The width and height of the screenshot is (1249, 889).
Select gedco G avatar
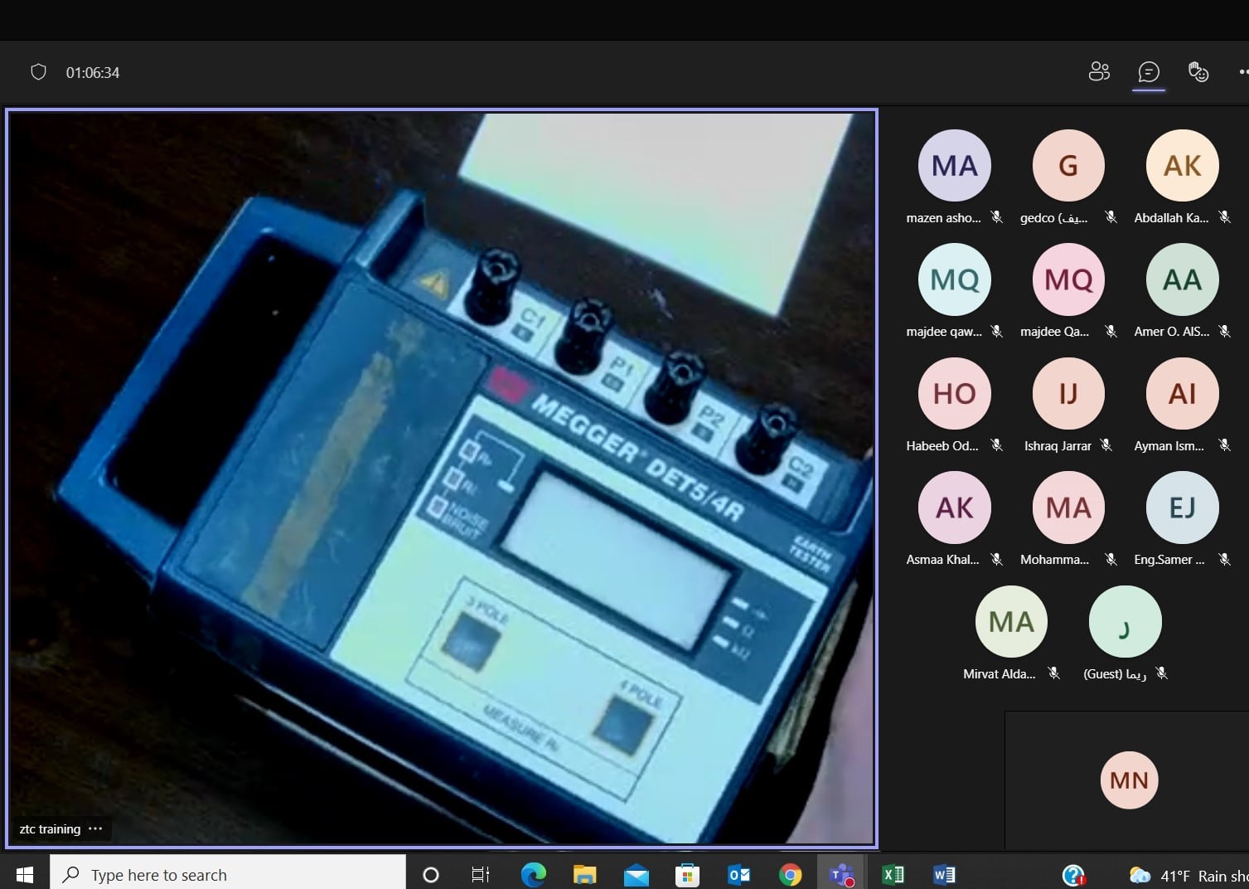(1068, 166)
